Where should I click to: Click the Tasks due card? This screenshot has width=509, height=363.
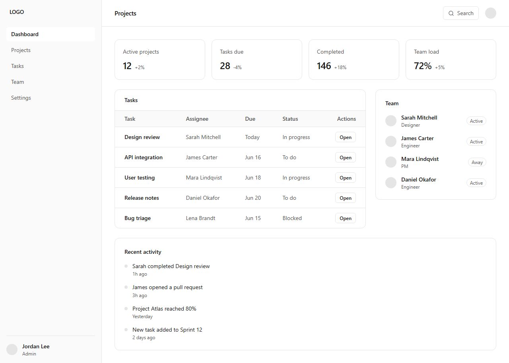point(257,60)
